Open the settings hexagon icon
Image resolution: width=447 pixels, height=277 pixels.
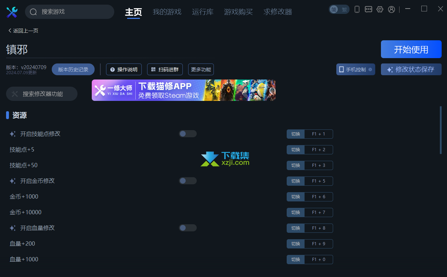[380, 10]
